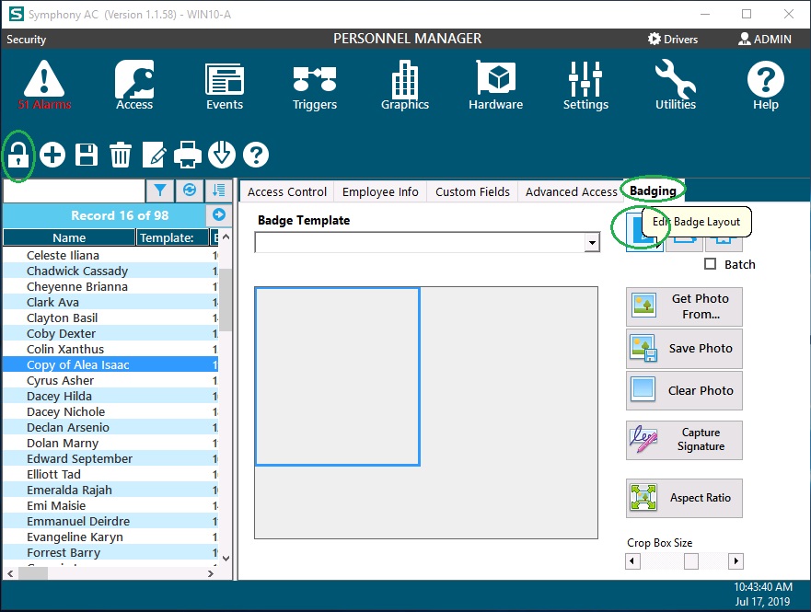
Task: Click the Aspect Ratio button
Action: tap(684, 498)
